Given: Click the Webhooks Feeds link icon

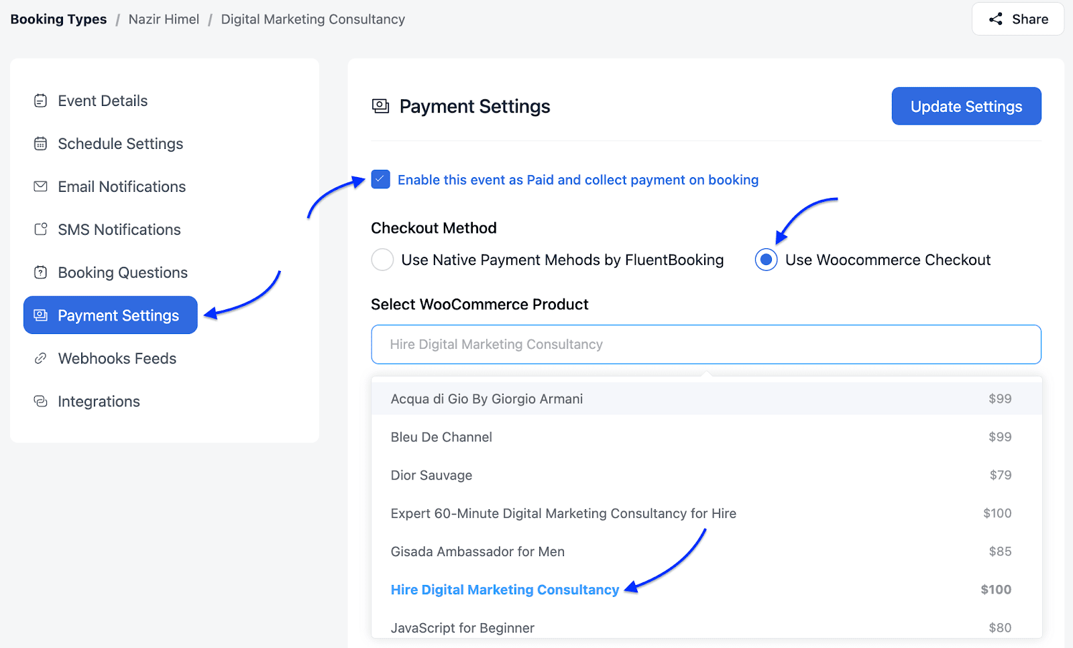Looking at the screenshot, I should point(40,358).
